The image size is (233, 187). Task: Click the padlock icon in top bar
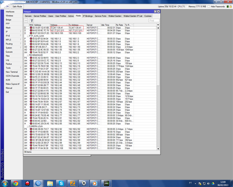tap(231, 7)
